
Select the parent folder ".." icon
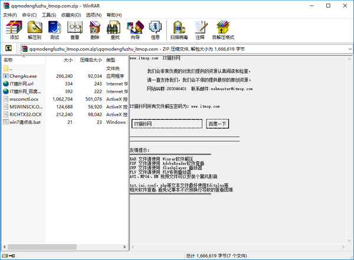(6, 68)
